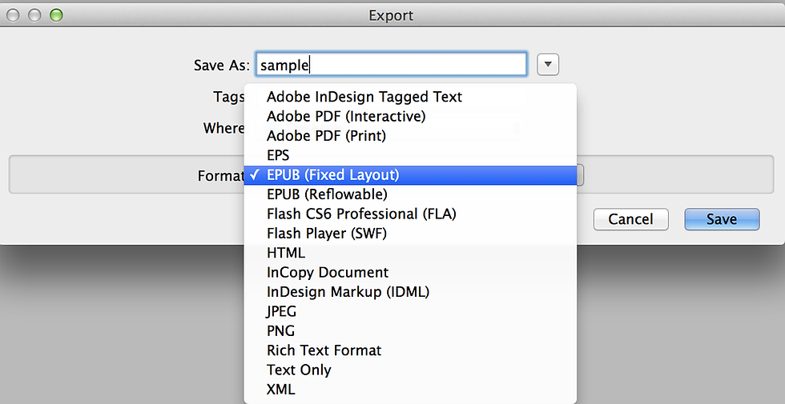Image resolution: width=785 pixels, height=404 pixels.
Task: Cancel the Export dialog
Action: 631,219
